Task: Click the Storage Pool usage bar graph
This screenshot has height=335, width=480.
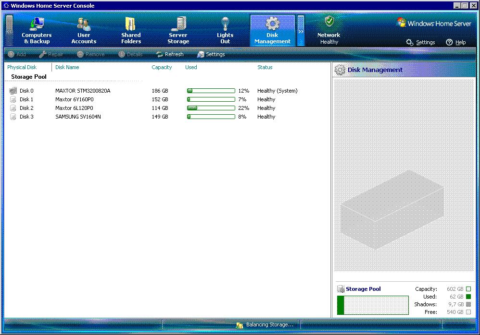Action: pos(373,305)
